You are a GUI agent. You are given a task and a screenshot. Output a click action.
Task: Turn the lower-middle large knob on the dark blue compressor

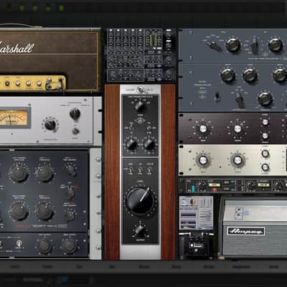tap(44, 211)
